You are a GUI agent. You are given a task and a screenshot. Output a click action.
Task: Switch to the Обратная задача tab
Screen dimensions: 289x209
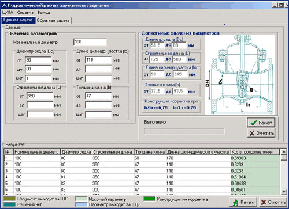click(x=53, y=20)
